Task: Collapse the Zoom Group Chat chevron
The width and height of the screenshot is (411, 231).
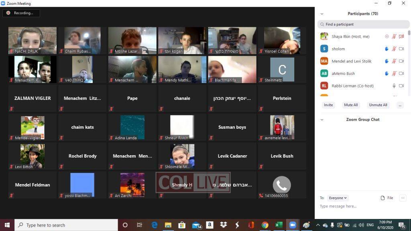Action: pos(321,120)
